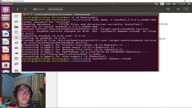
Task: Open Ubuntu Software center icon
Action: (x=6, y=58)
